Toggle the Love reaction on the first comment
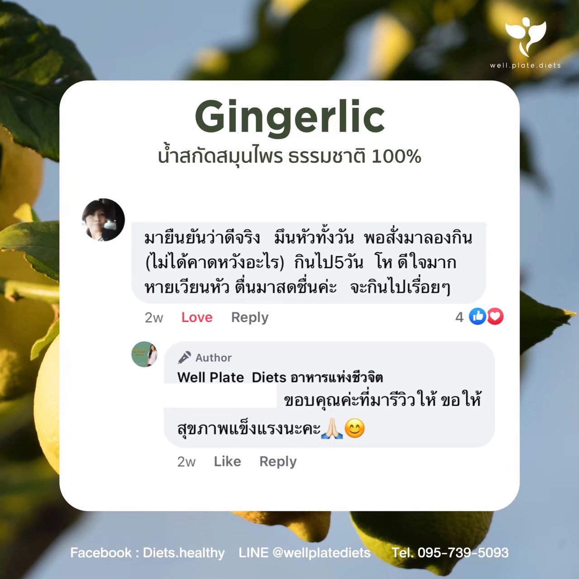579x579 pixels. (x=197, y=317)
